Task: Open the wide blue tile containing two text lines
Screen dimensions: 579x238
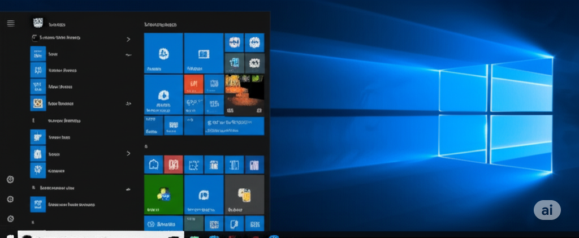Action: coord(234,126)
